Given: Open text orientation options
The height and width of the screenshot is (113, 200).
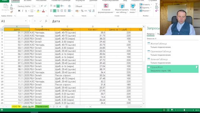Looking at the screenshot, I should (62, 6).
